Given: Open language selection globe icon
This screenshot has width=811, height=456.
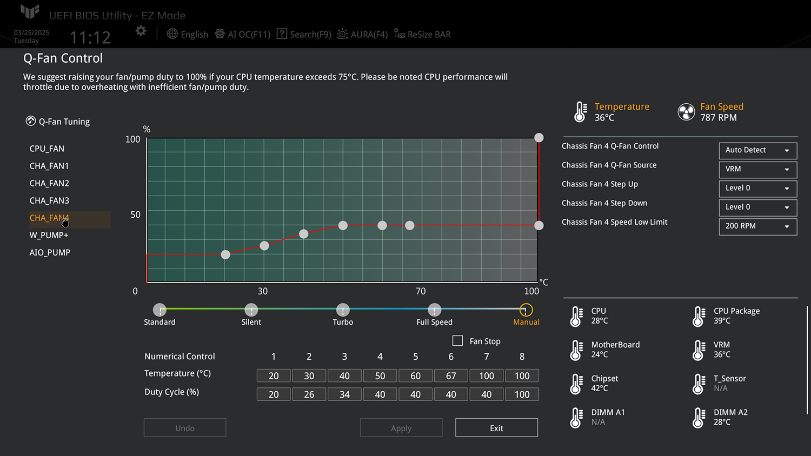Looking at the screenshot, I should pyautogui.click(x=172, y=34).
